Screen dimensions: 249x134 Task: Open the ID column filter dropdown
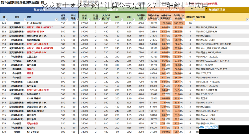pyautogui.click(x=6, y=20)
